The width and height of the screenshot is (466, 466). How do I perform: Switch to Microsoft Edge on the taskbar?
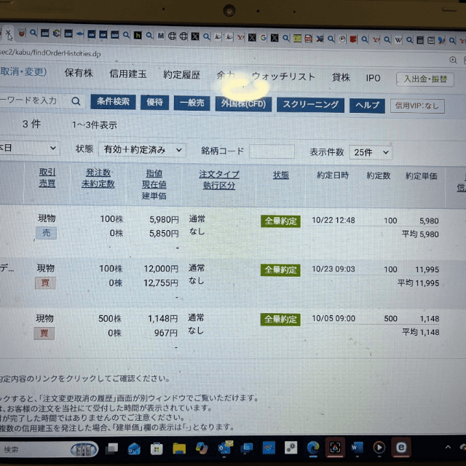313,448
